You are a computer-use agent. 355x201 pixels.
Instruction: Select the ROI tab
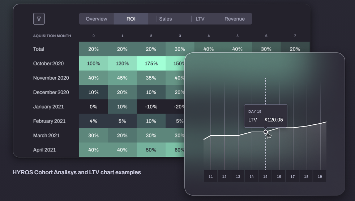131,19
